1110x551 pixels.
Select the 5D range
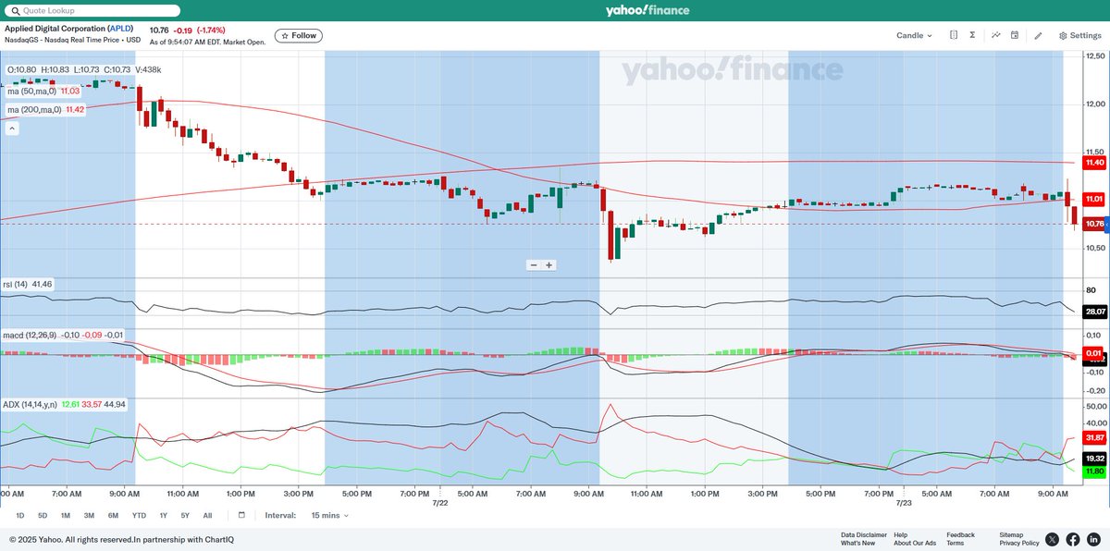click(43, 515)
